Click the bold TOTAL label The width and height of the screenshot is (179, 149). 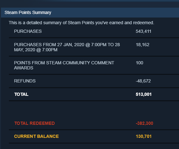pos(21,94)
